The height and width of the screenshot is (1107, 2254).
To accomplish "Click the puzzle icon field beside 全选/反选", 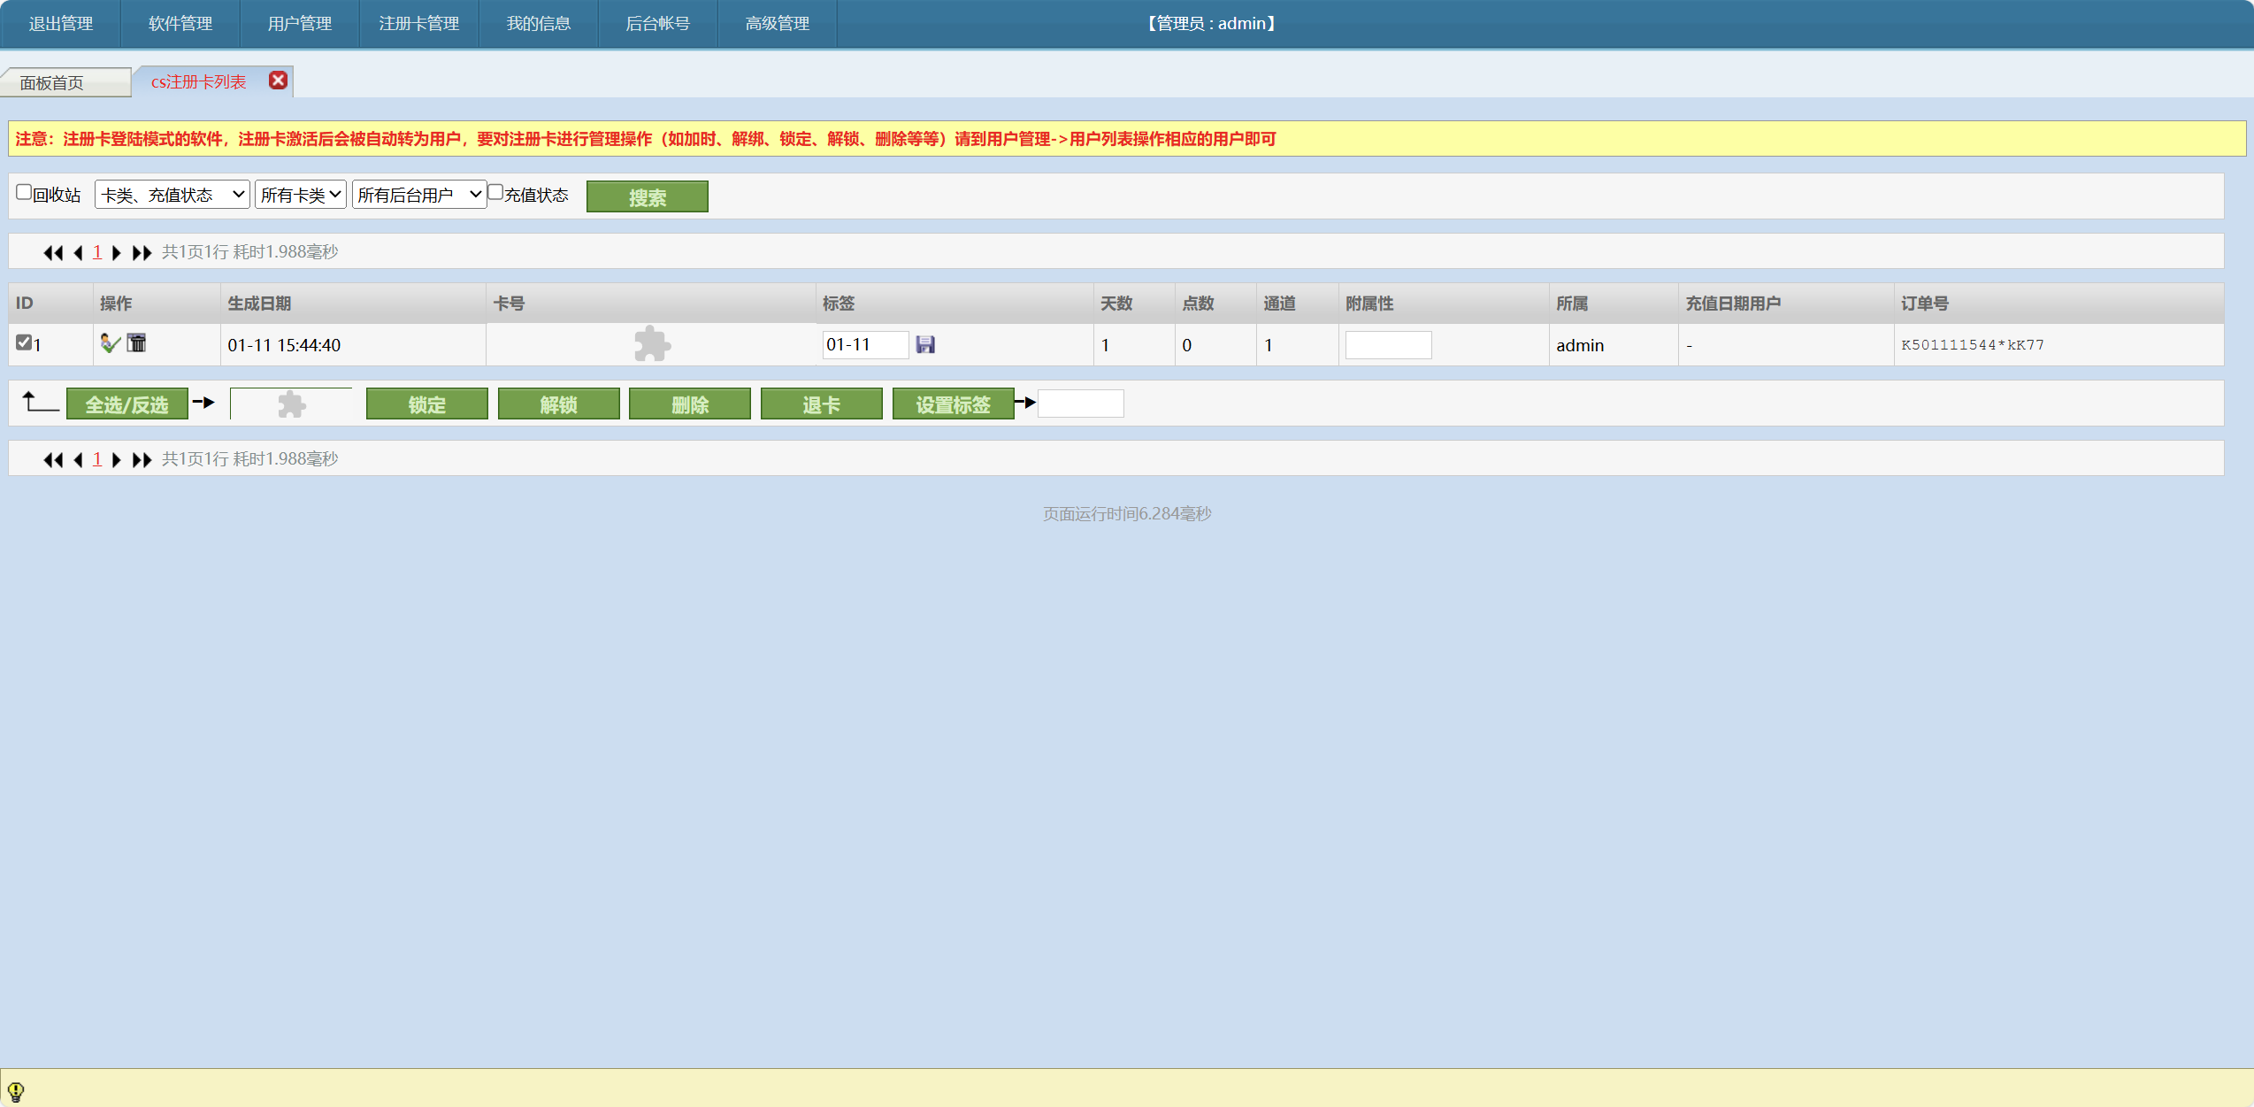I will pos(291,404).
